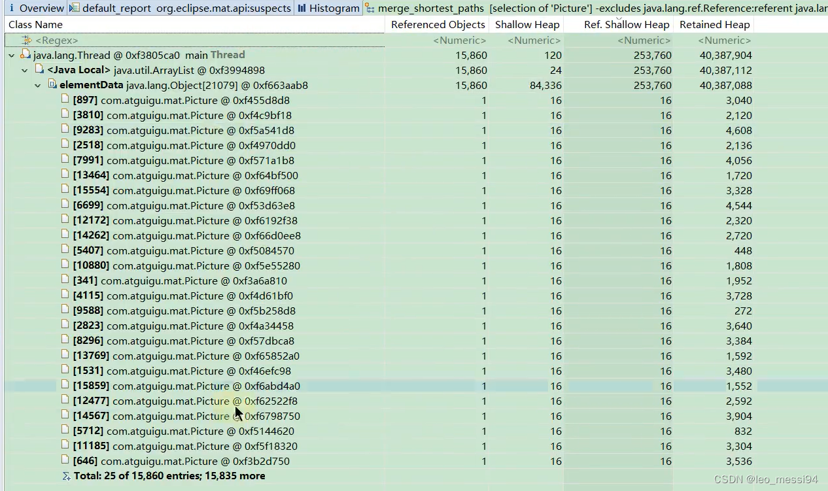Screen dimensions: 828x491
Task: Click file icon of entry [341]
Action: coord(65,280)
